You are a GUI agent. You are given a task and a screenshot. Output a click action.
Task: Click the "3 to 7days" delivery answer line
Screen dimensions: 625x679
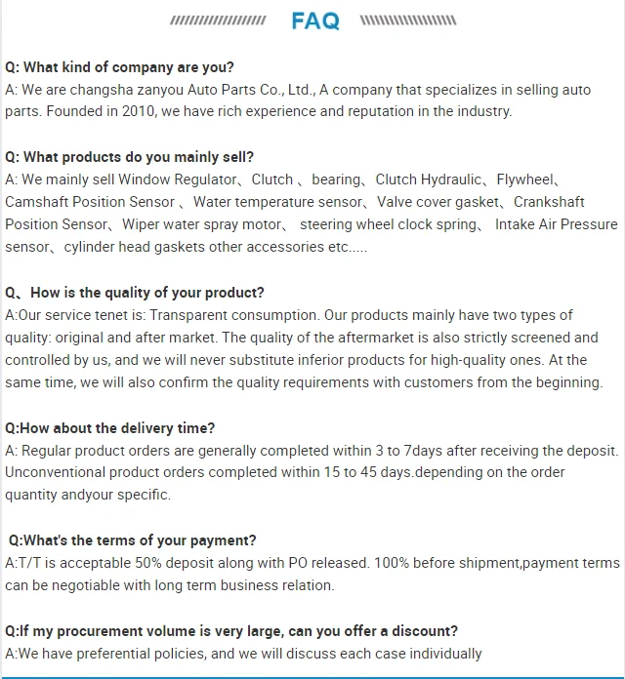click(x=312, y=451)
